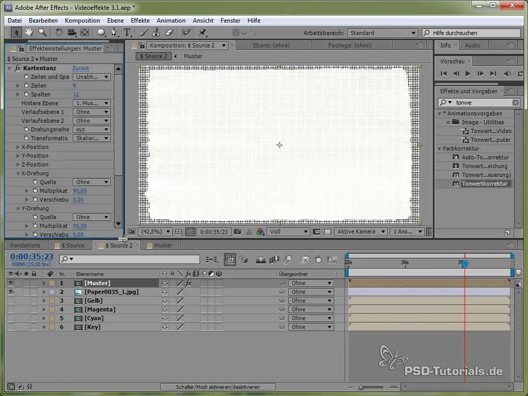Viewport: 528px width, 396px height.
Task: Open the Aktive Kamera dropdown
Action: (360, 232)
